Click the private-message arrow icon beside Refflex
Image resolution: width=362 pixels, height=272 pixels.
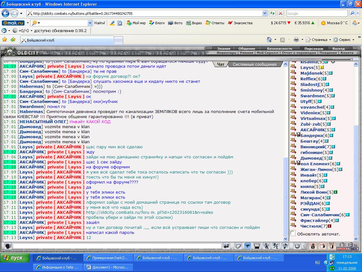[293, 78]
